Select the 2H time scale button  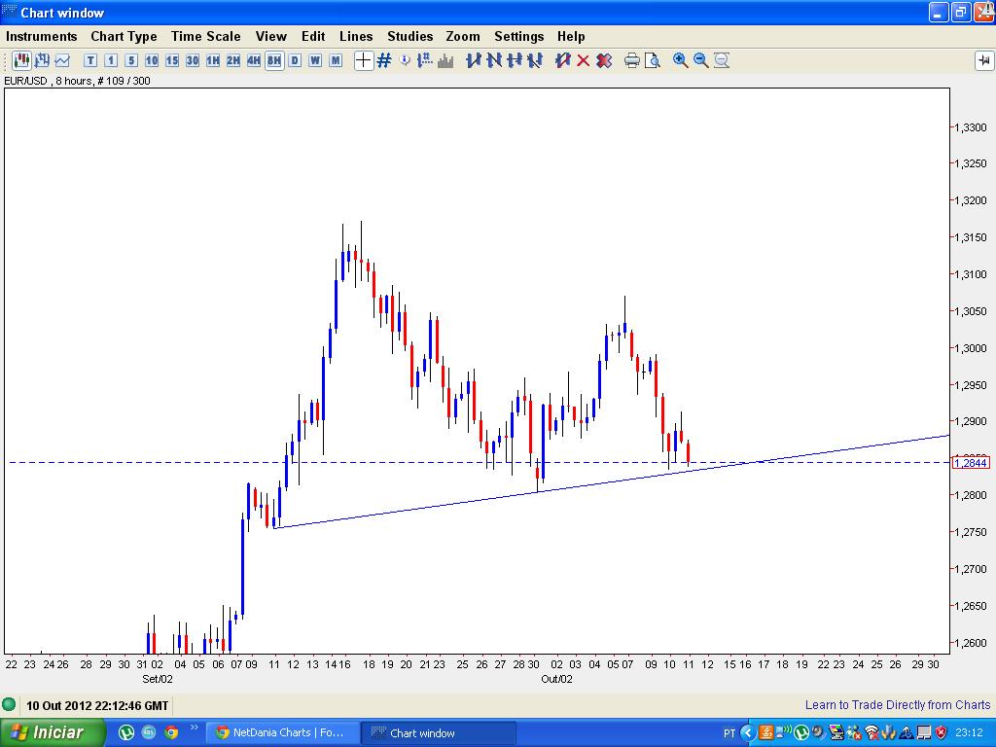[x=233, y=60]
